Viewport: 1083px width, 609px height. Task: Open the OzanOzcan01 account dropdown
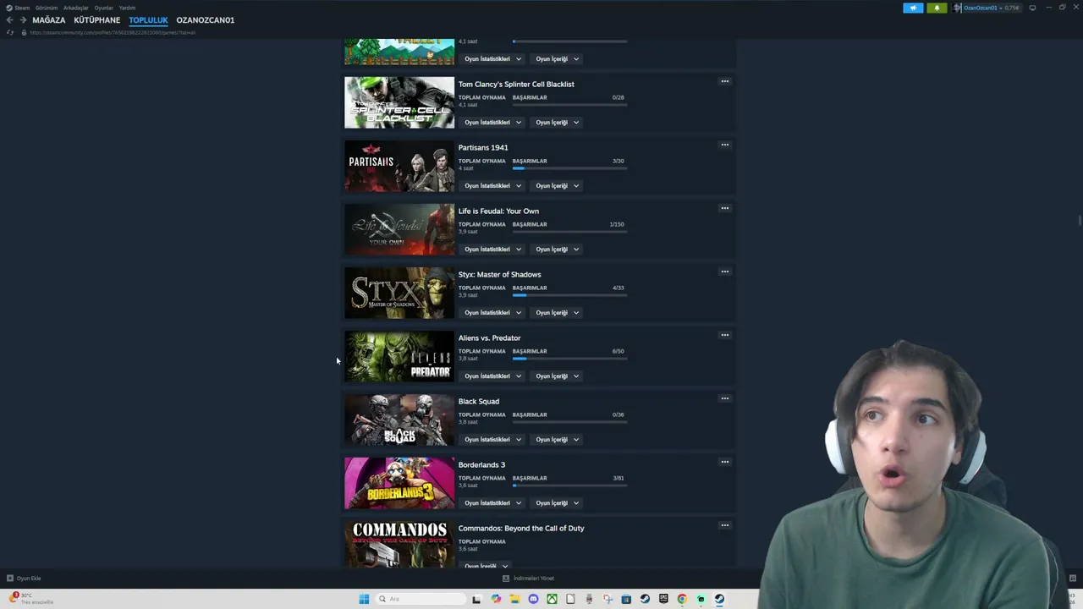[x=992, y=8]
